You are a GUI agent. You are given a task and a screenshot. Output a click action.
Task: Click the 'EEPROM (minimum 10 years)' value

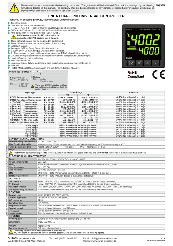click(51, 170)
